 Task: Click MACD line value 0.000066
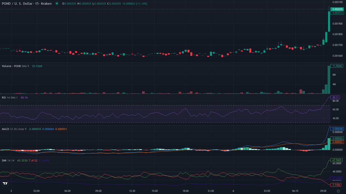(48, 129)
